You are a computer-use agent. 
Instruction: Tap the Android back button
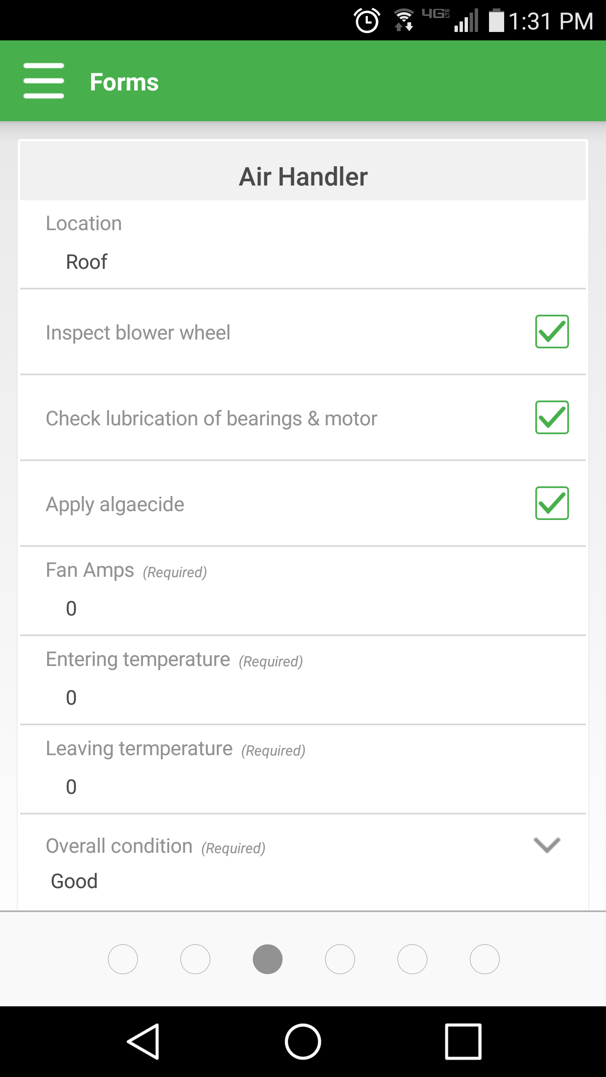coord(143,1041)
